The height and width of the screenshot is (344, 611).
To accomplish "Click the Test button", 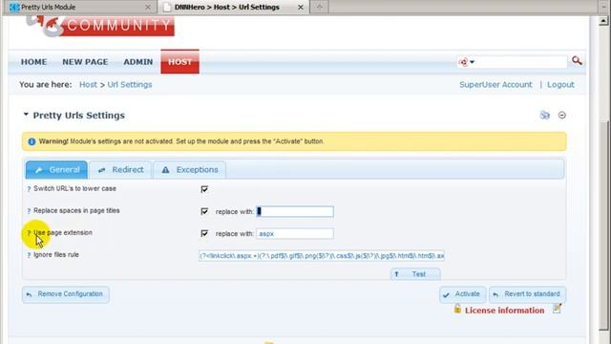I will coord(415,274).
